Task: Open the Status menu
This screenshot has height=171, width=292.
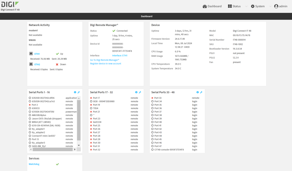Action: [x=234, y=6]
